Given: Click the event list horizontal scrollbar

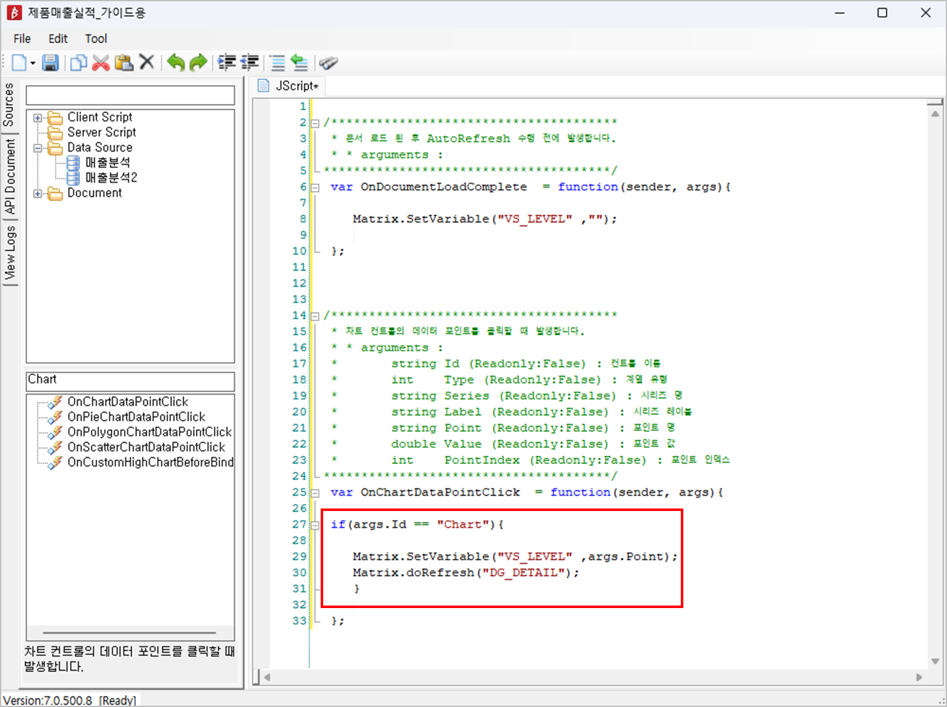Looking at the screenshot, I should [x=130, y=633].
